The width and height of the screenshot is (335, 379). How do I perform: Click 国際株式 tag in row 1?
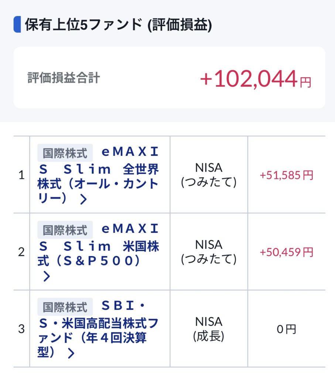65,153
